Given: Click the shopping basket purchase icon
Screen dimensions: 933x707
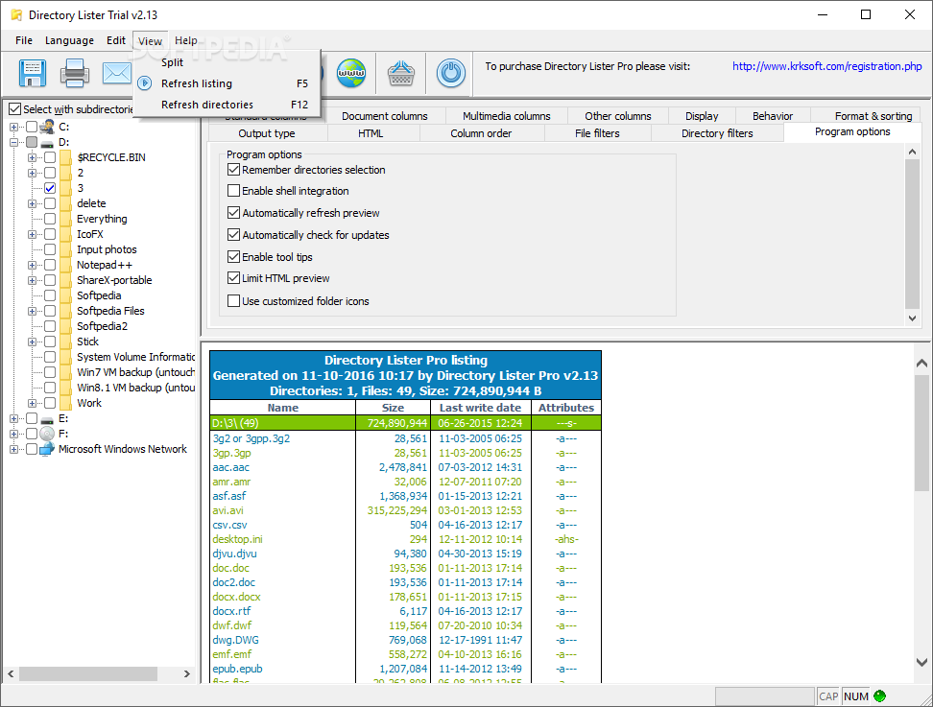Looking at the screenshot, I should tap(401, 73).
